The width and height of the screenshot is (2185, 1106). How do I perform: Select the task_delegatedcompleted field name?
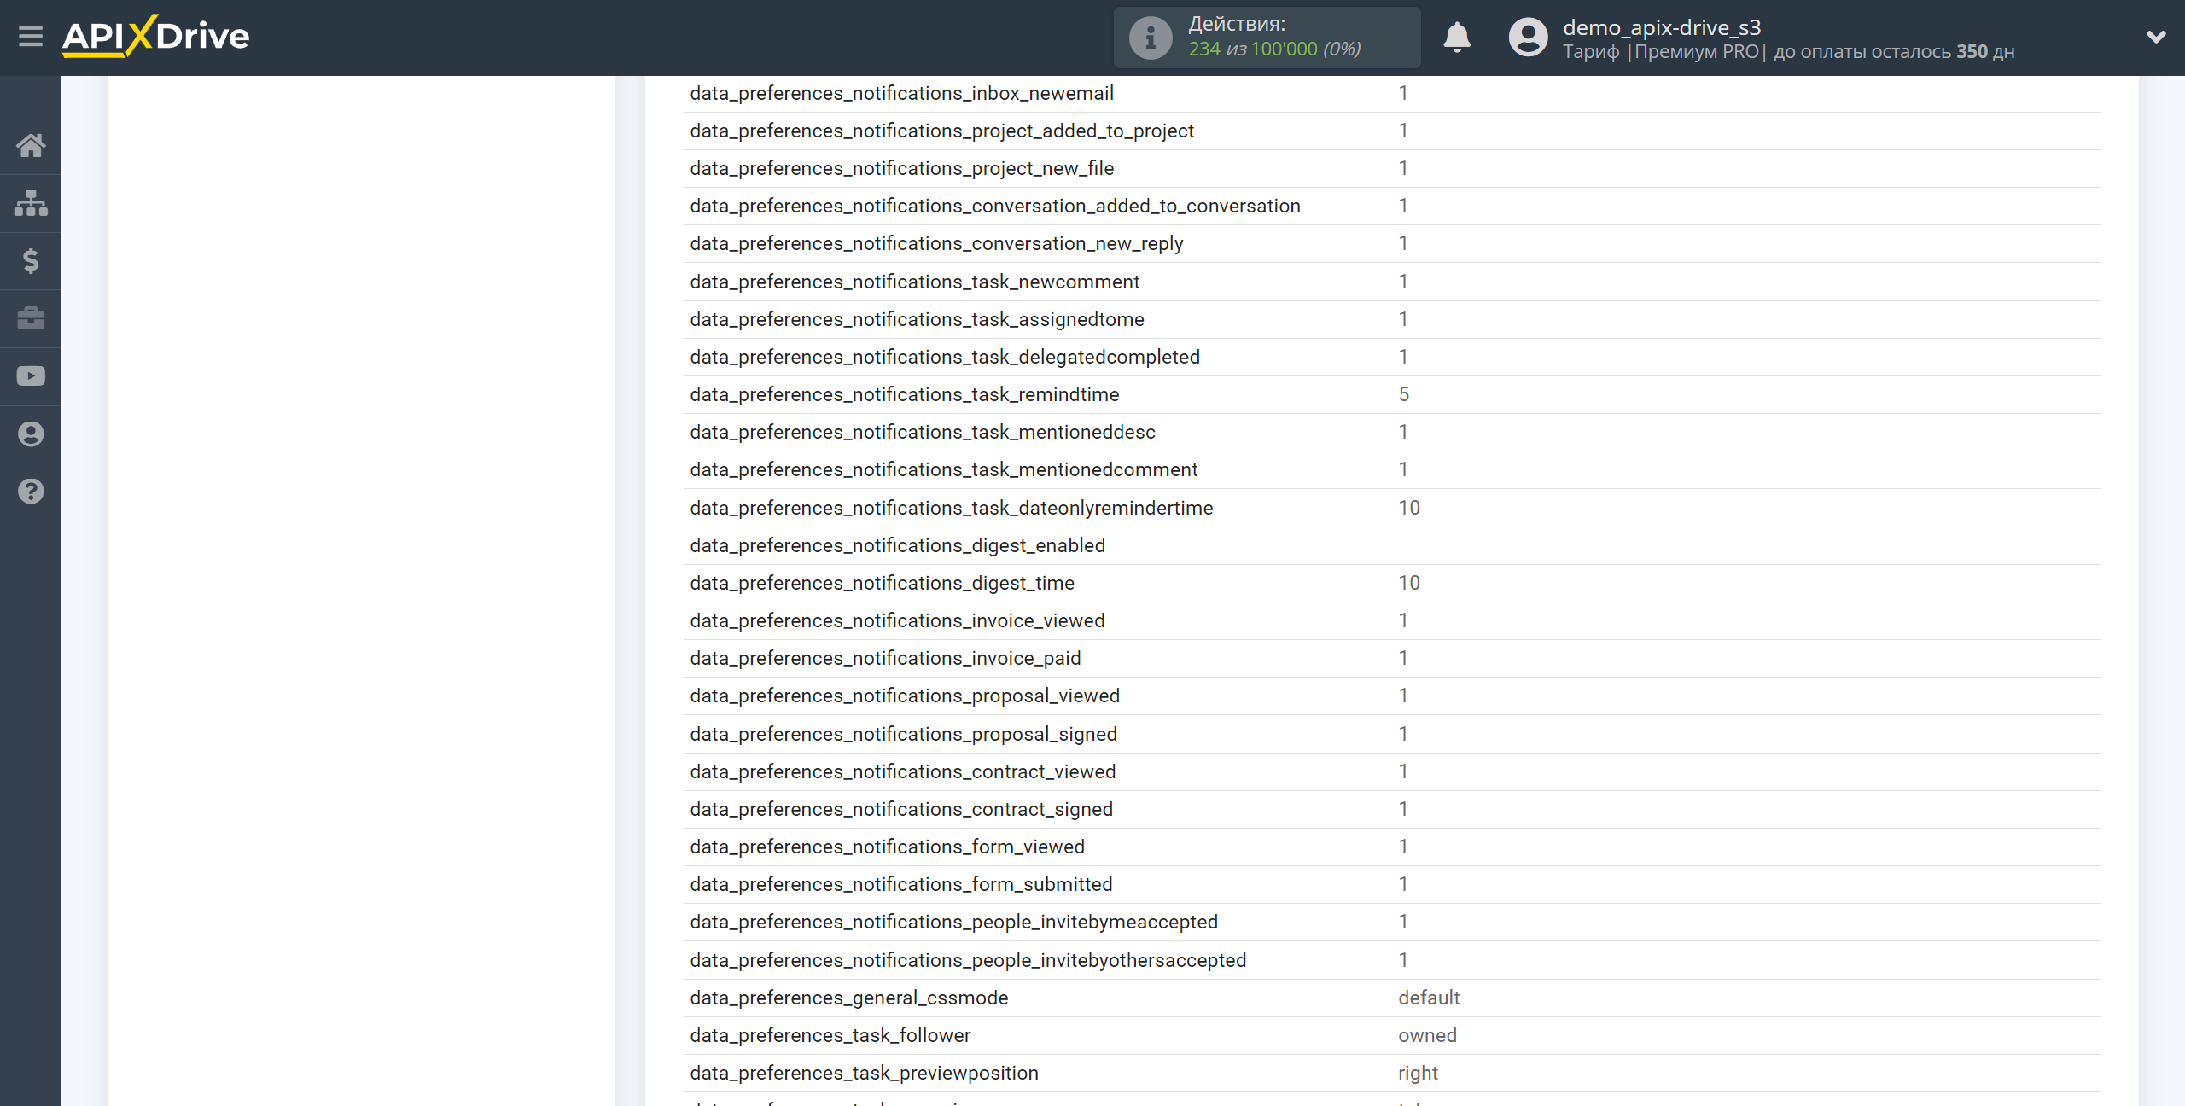[x=945, y=357]
